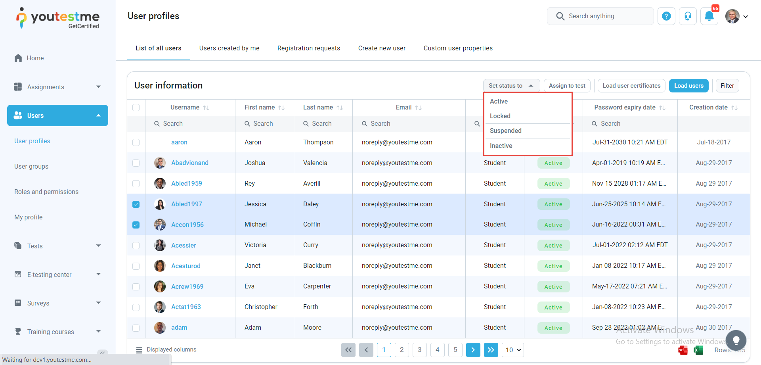Viewport: 761px width, 365px height.
Task: Tick the checkbox for user aaron
Action: pos(136,142)
